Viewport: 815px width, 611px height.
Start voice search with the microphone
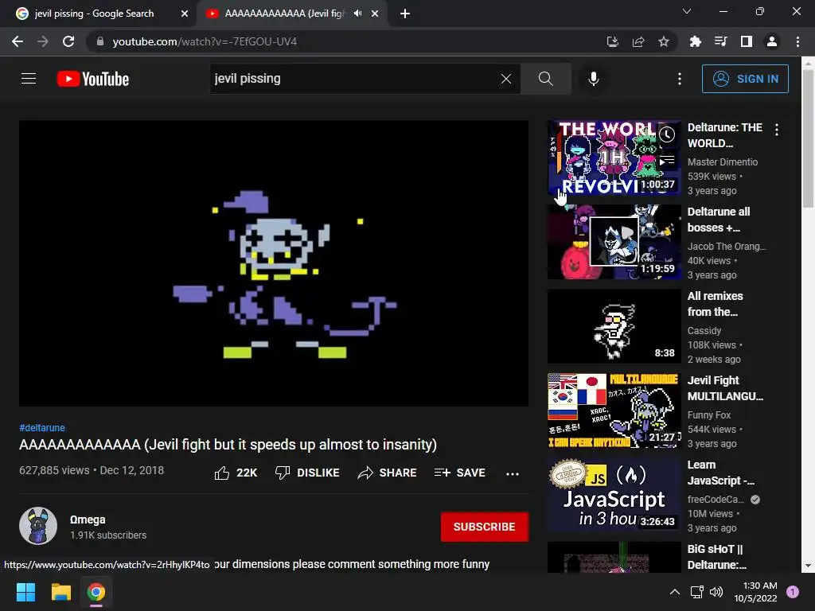pos(594,79)
